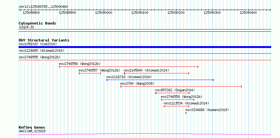The width and height of the screenshot is (280, 138).
Task: Select the nsv1116716 (Alsmadi2014) blue variant bar
Action: pos(160,80)
